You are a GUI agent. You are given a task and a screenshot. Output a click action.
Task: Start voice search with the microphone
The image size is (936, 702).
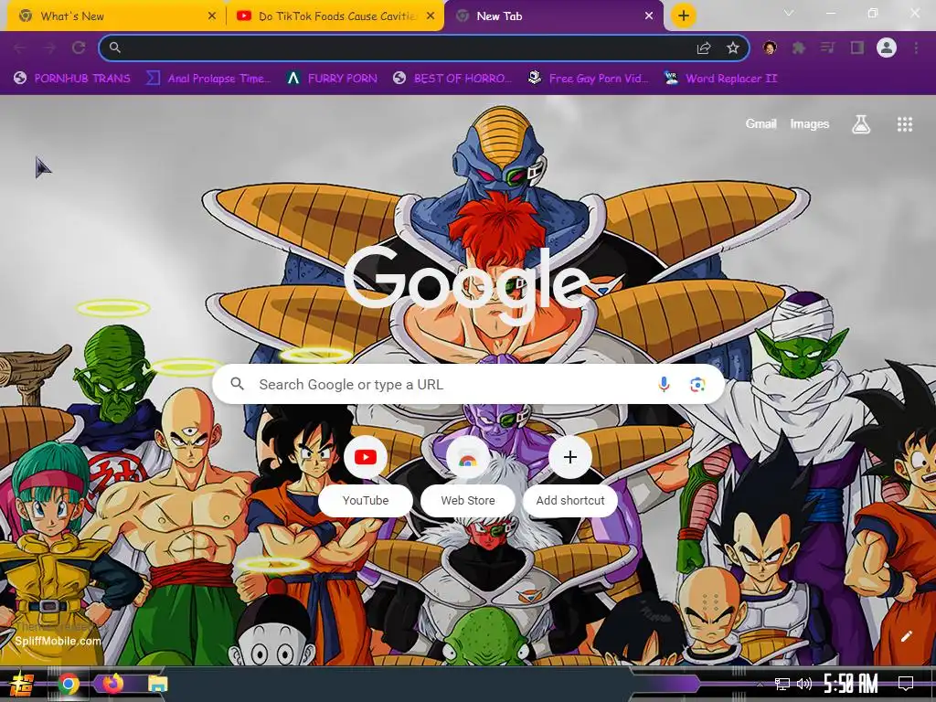click(x=664, y=385)
